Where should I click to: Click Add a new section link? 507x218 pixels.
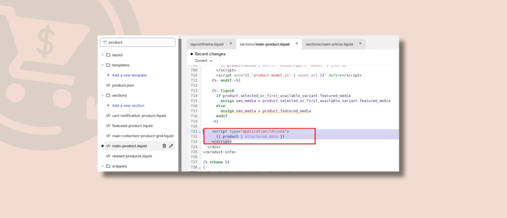pos(128,105)
